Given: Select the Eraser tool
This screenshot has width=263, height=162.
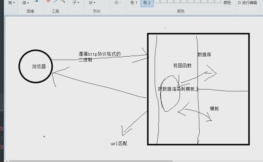Looking at the screenshot, I should point(48,1).
